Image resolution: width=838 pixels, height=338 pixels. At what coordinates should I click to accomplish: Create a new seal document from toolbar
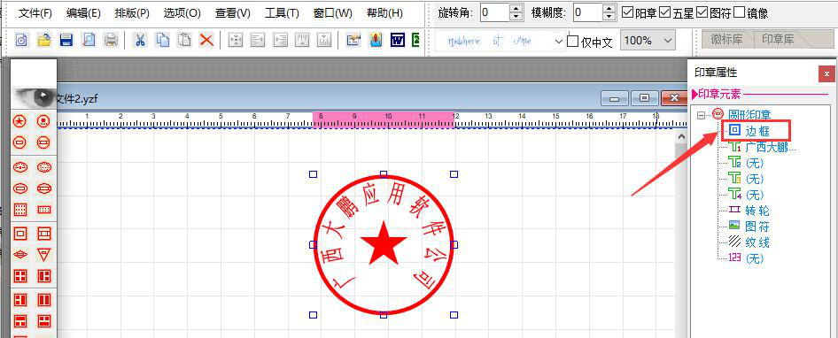coord(22,40)
